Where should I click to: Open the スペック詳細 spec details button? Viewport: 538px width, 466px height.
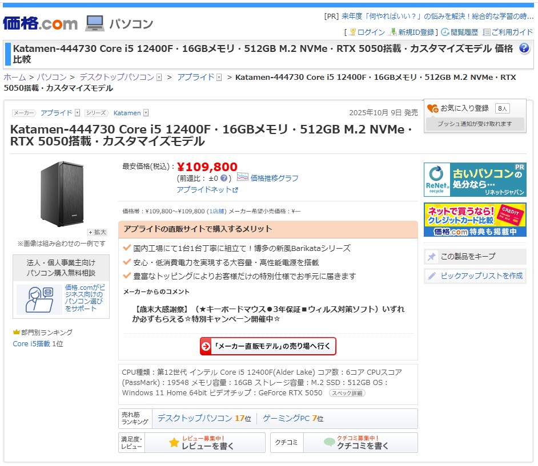(347, 393)
